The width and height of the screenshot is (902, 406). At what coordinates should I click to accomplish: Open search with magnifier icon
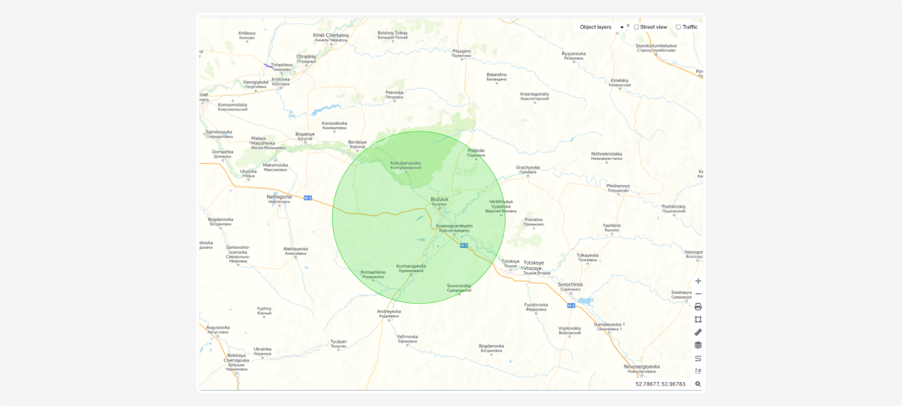click(698, 384)
